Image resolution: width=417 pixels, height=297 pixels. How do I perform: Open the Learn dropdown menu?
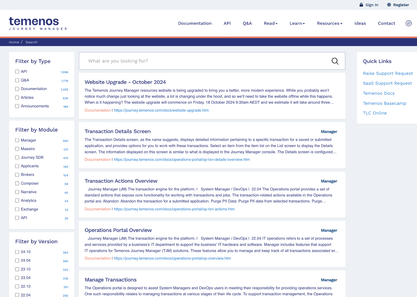pos(297,23)
